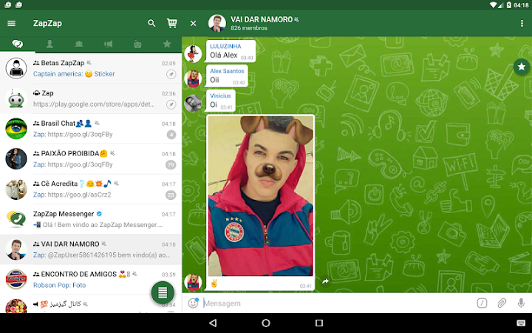Tap the search magnifier icon
Image resolution: width=532 pixels, height=333 pixels.
pyautogui.click(x=151, y=23)
